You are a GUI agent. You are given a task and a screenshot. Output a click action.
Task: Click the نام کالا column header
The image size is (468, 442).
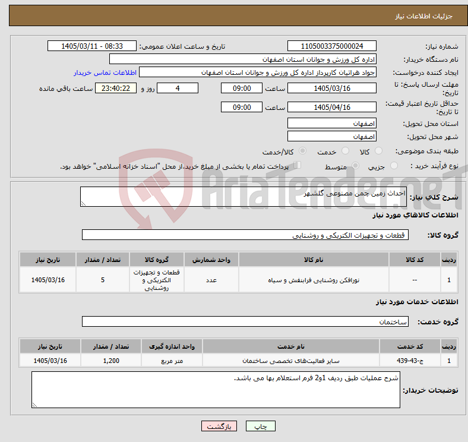point(314,260)
